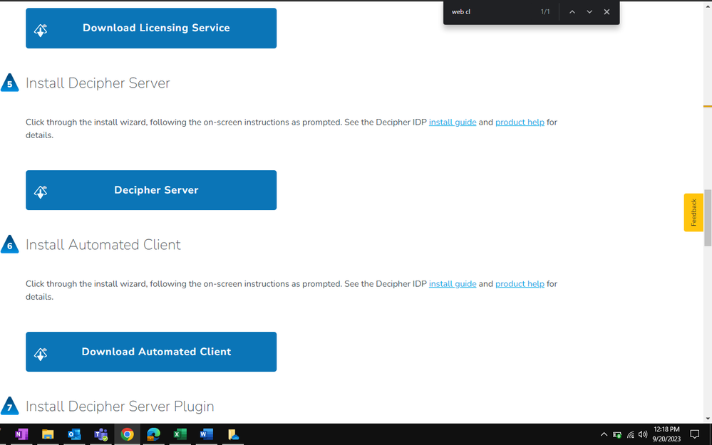Open Word from the taskbar
712x445 pixels.
(206, 434)
